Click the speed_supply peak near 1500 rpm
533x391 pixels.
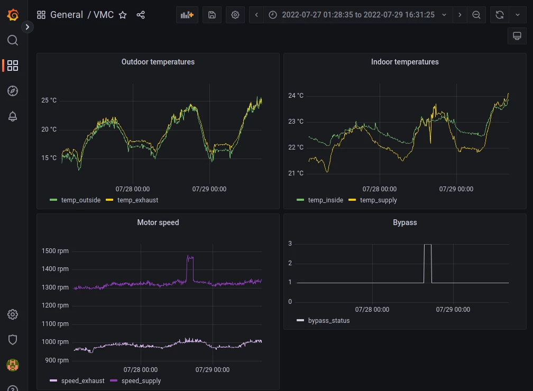click(x=190, y=257)
